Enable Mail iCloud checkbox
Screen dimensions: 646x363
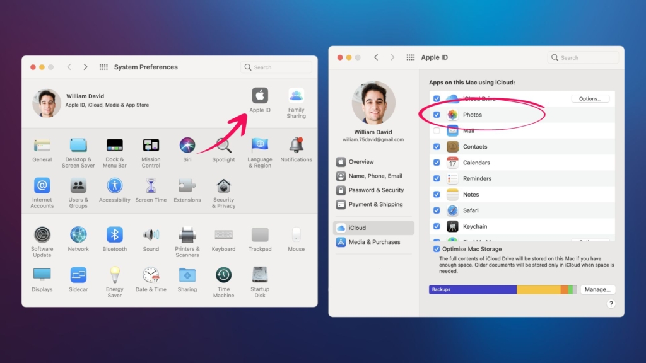click(437, 131)
